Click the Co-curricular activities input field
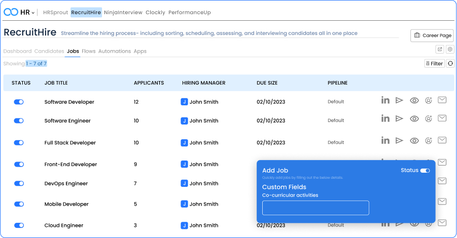 pyautogui.click(x=315, y=208)
